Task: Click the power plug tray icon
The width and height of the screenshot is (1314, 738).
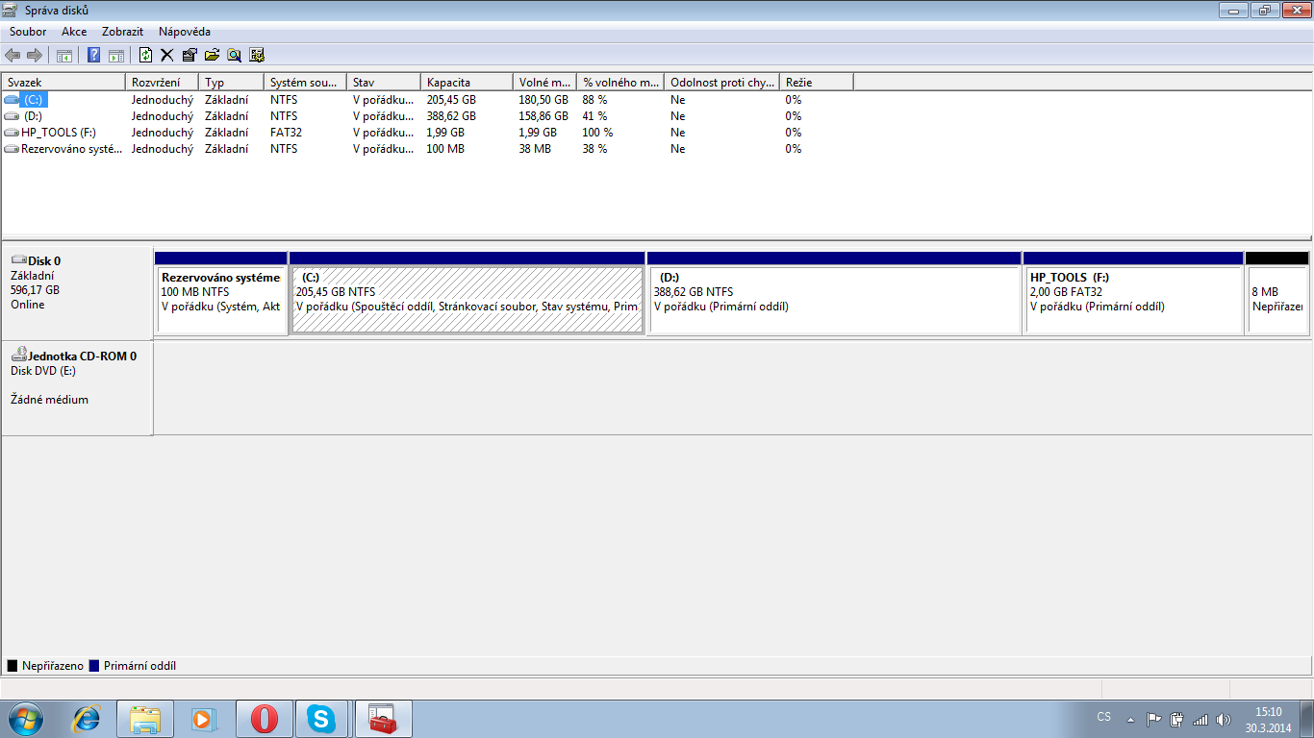Action: pyautogui.click(x=1176, y=719)
